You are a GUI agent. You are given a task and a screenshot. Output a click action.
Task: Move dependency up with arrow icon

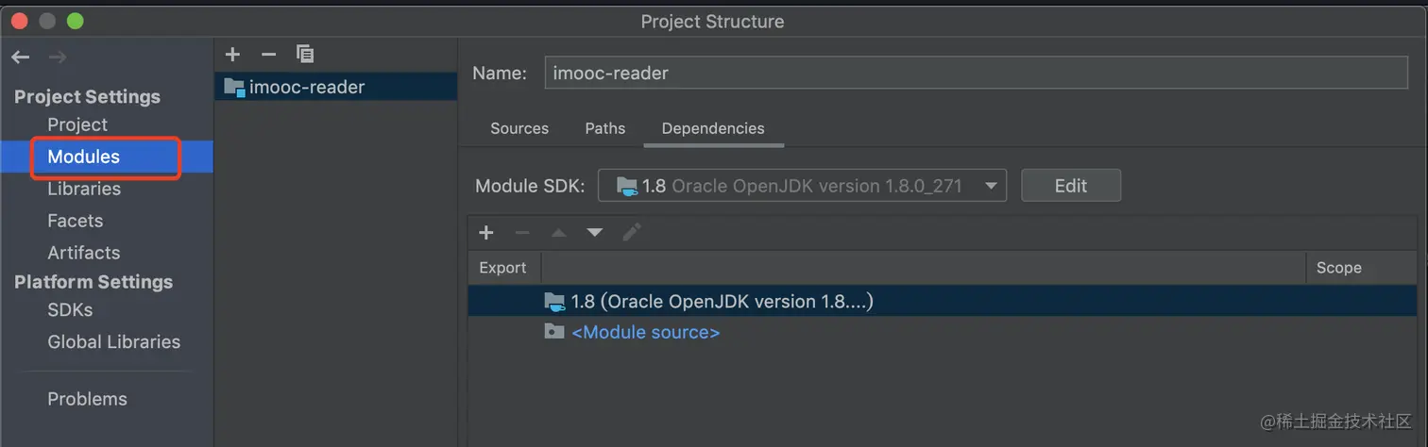tap(559, 232)
